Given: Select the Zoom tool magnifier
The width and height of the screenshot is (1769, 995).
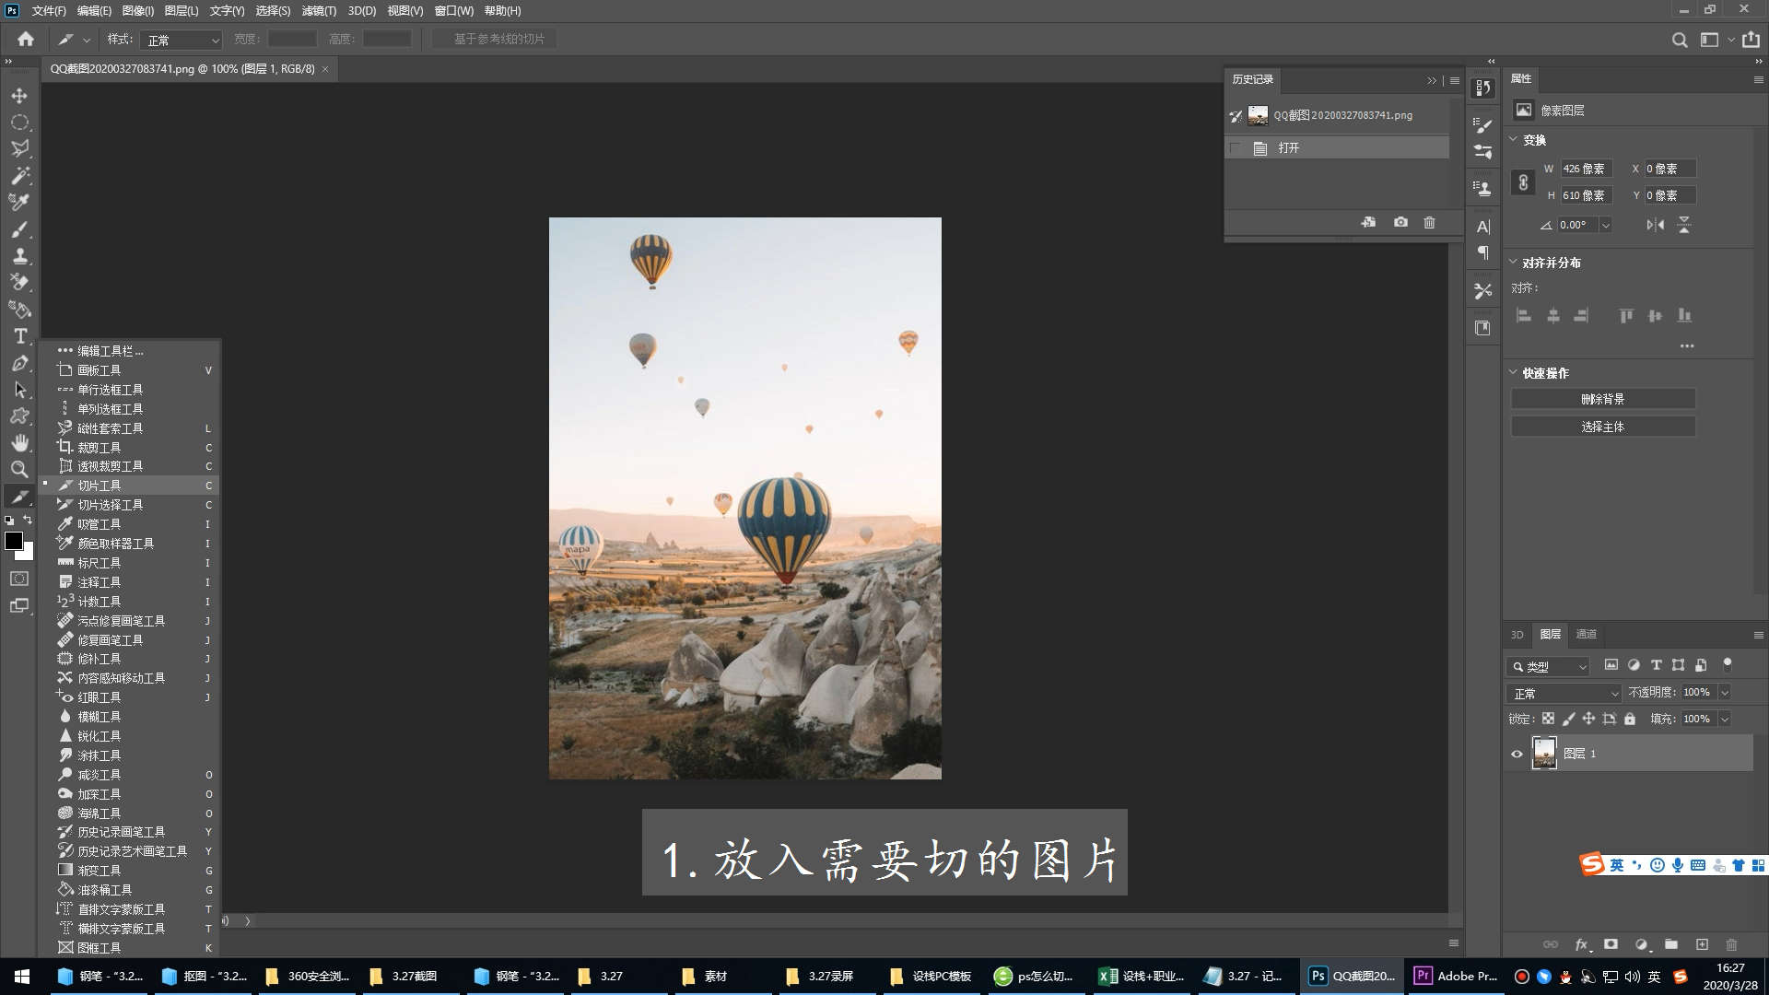Looking at the screenshot, I should point(19,469).
